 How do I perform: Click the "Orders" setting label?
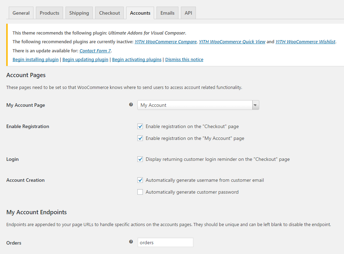14,243
